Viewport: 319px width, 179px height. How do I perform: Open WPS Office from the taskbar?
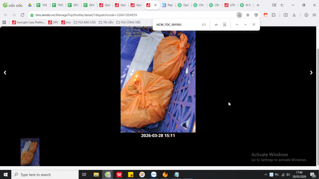pyautogui.click(x=119, y=174)
